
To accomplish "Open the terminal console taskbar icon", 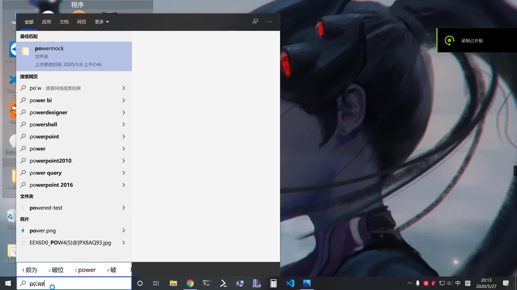I will pyautogui.click(x=207, y=283).
